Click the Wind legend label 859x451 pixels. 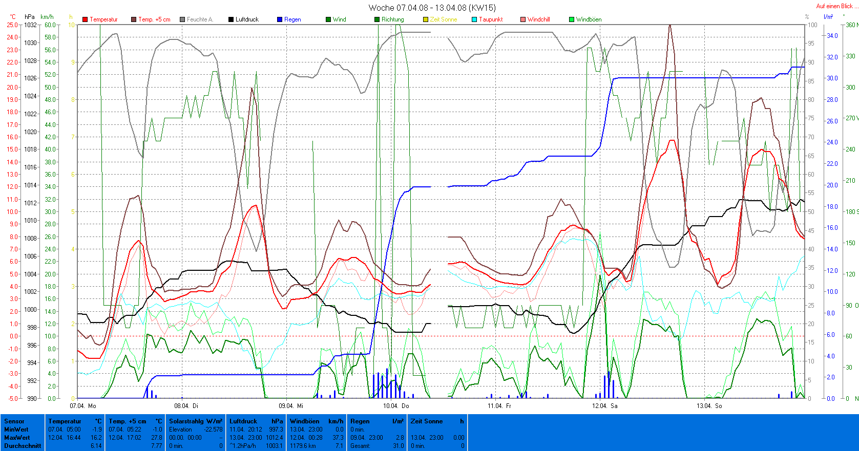(x=339, y=19)
